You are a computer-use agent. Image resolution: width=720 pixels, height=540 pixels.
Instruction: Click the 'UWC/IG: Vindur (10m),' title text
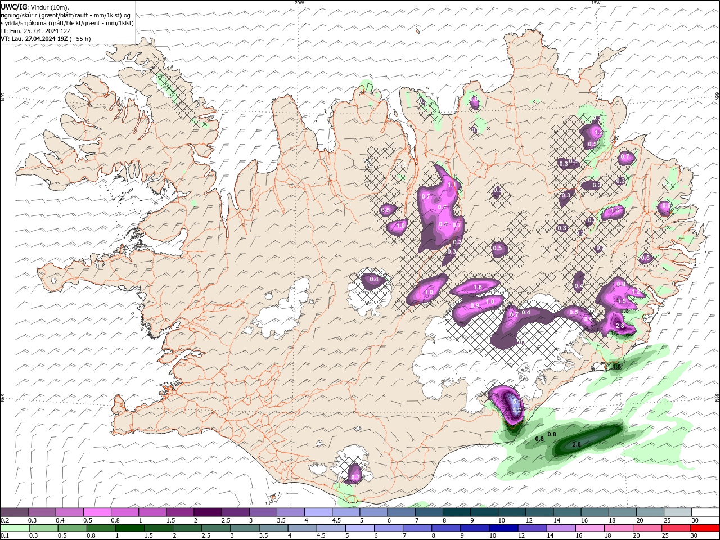point(34,7)
